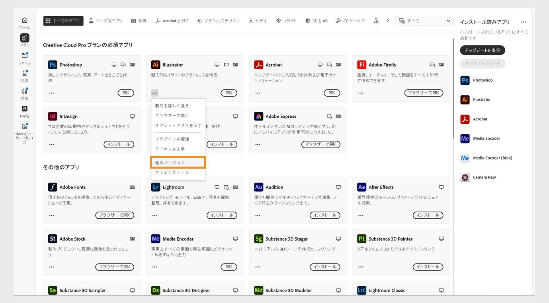
Task: Switch to ビデオ tab
Action: pos(258,21)
